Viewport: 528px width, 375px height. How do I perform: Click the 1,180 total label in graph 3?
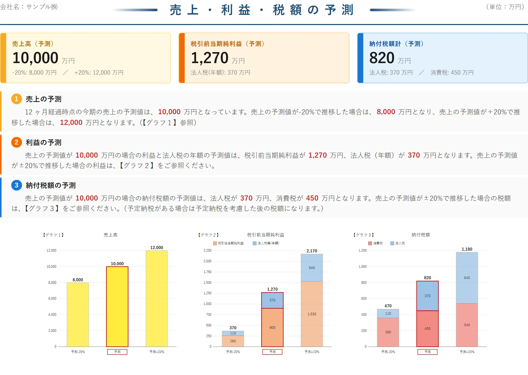coord(467,249)
